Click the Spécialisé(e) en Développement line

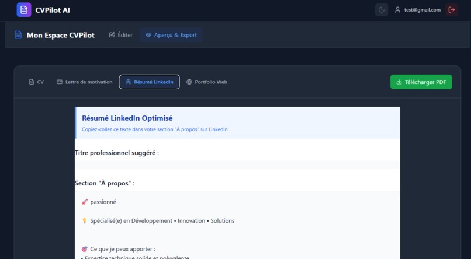[162, 221]
